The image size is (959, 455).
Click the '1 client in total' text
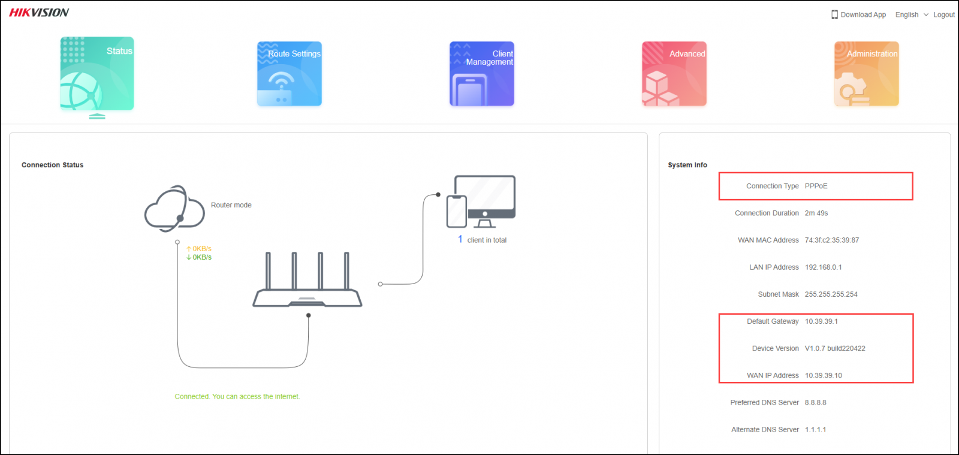pyautogui.click(x=482, y=240)
